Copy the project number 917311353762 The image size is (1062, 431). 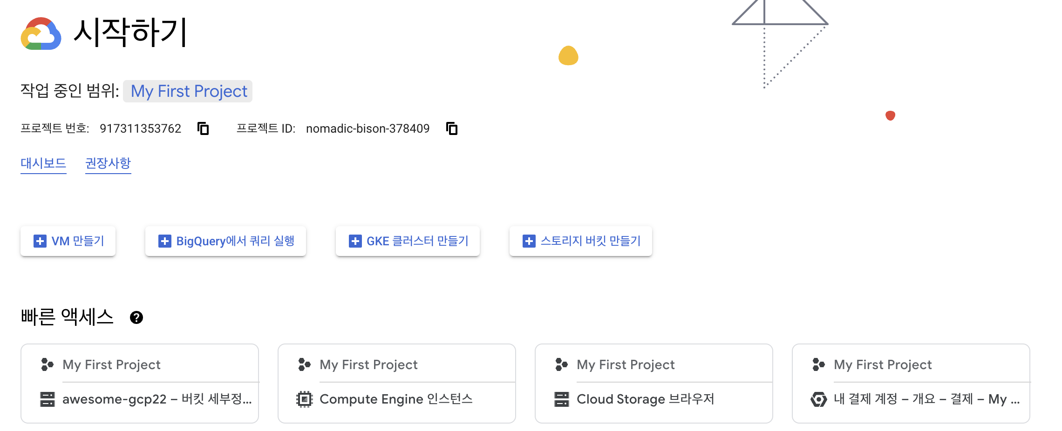(203, 128)
